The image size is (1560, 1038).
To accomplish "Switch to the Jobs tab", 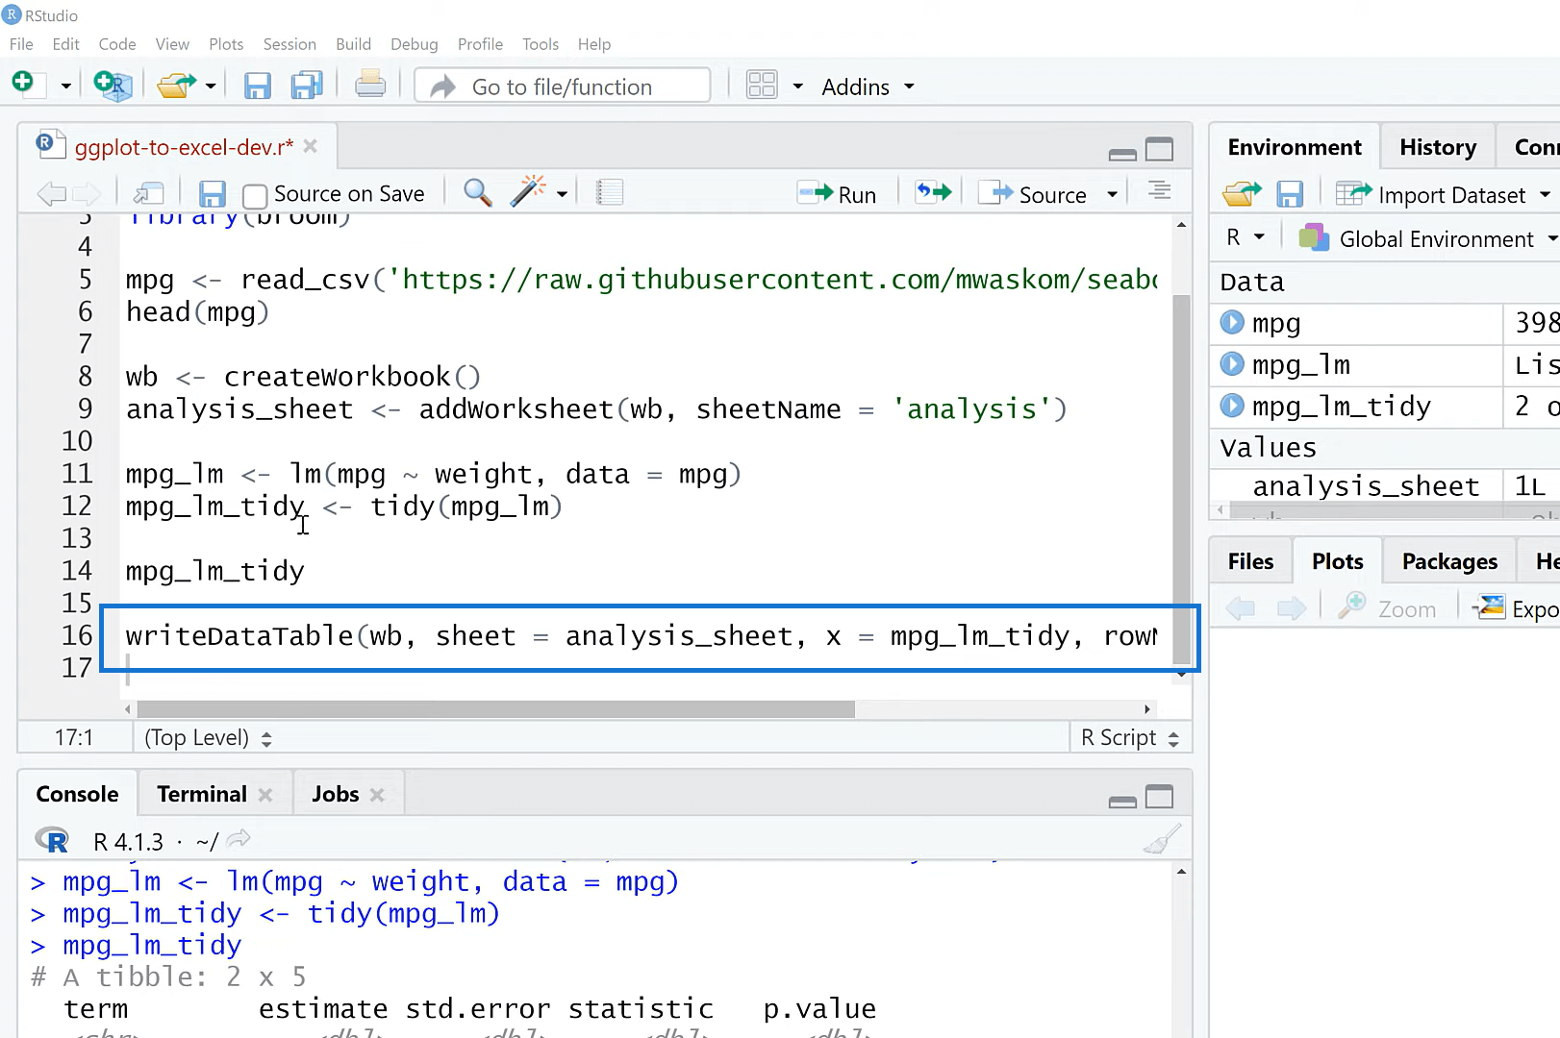I will tap(335, 794).
